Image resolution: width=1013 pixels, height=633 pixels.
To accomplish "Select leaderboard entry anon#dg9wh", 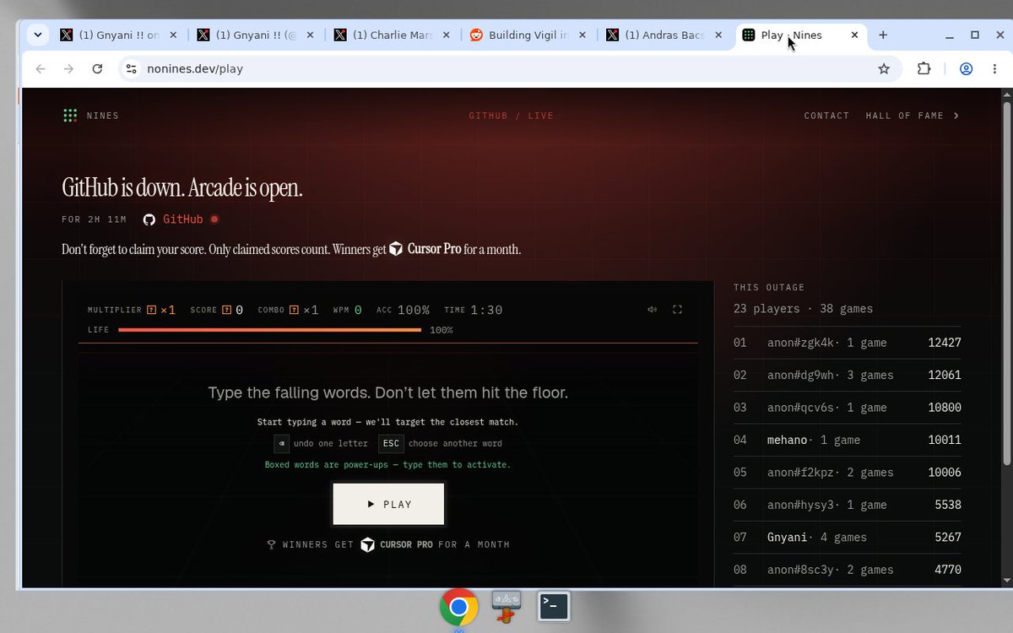I will pos(847,375).
